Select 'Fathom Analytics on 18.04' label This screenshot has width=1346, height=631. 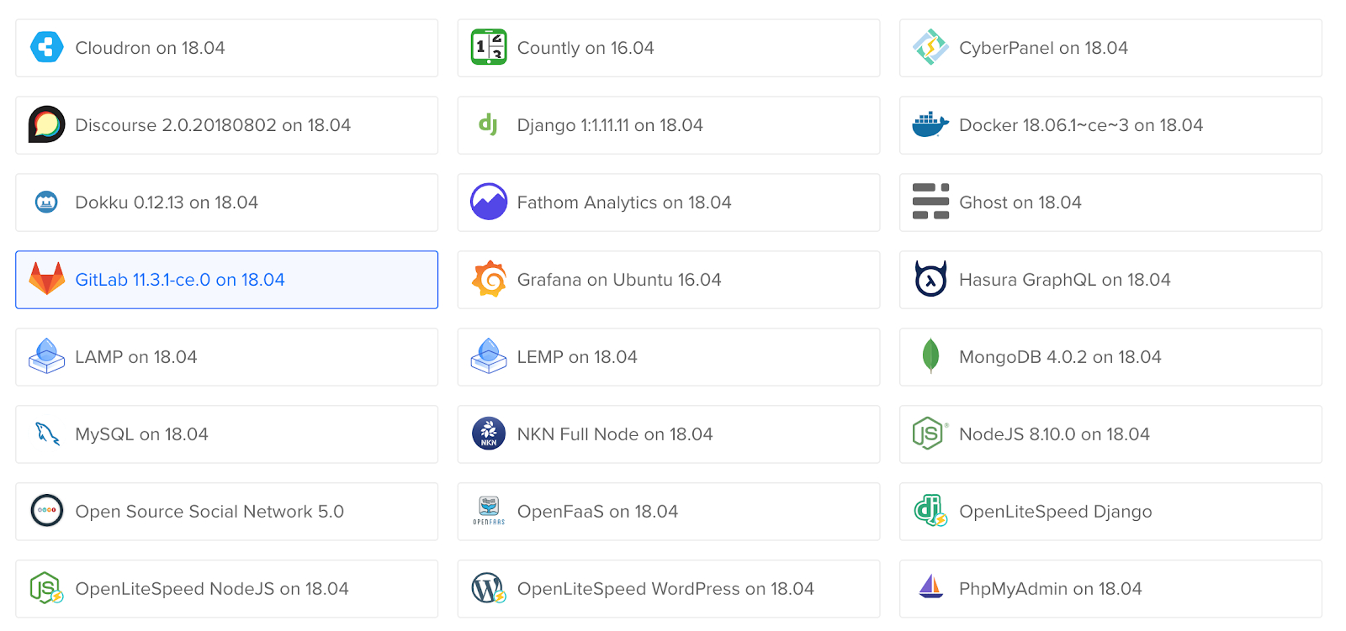[x=624, y=202]
